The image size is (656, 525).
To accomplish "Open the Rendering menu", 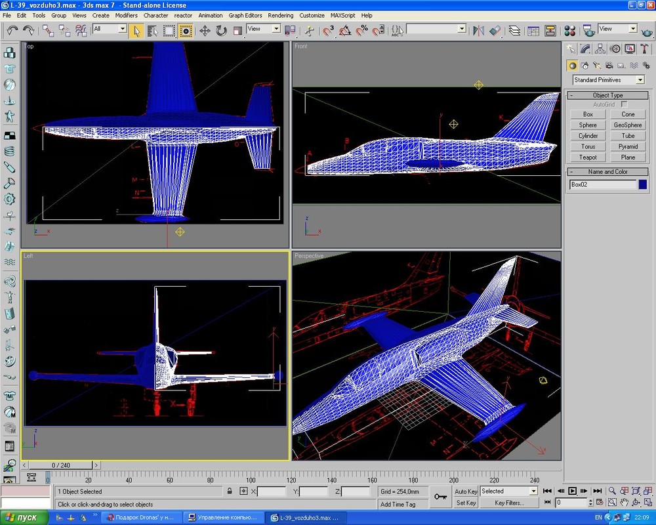I will tap(281, 15).
